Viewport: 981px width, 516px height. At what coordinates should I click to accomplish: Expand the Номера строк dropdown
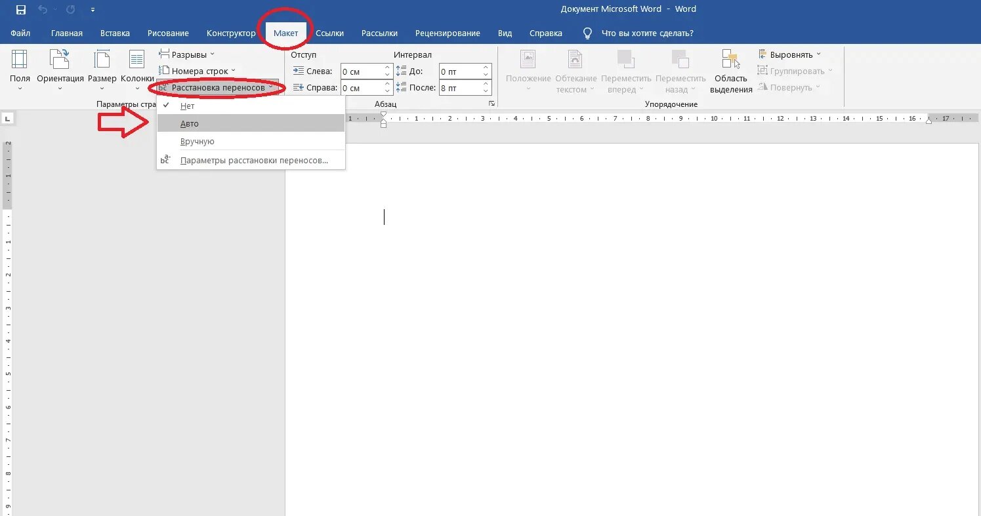198,71
